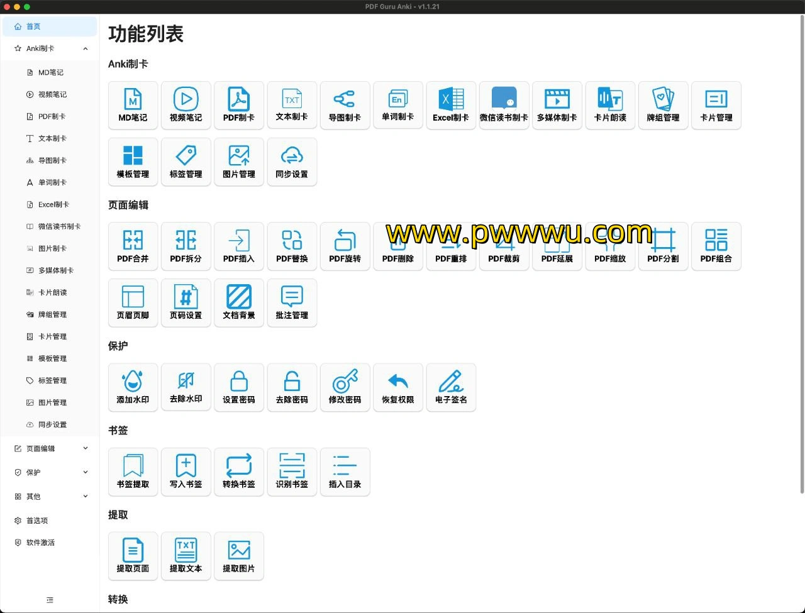This screenshot has height=613, width=805.
Task: Open the 文档背景 background tool
Action: [x=239, y=302]
